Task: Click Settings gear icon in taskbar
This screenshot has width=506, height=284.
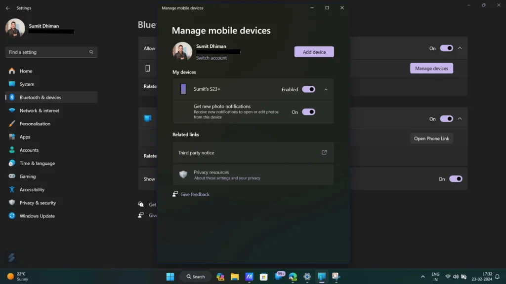Action: tap(307, 277)
